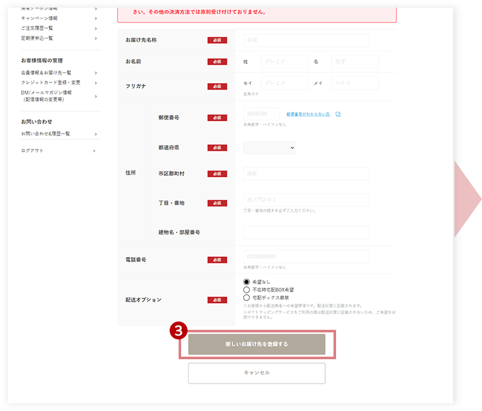Screen dimensions: 482x411
Task: Open the 都道府県 prefecture dropdown
Action: pyautogui.click(x=269, y=148)
